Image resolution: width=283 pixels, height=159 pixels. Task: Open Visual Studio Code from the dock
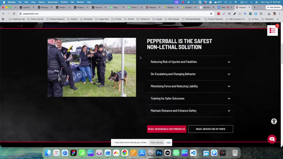tap(193, 153)
